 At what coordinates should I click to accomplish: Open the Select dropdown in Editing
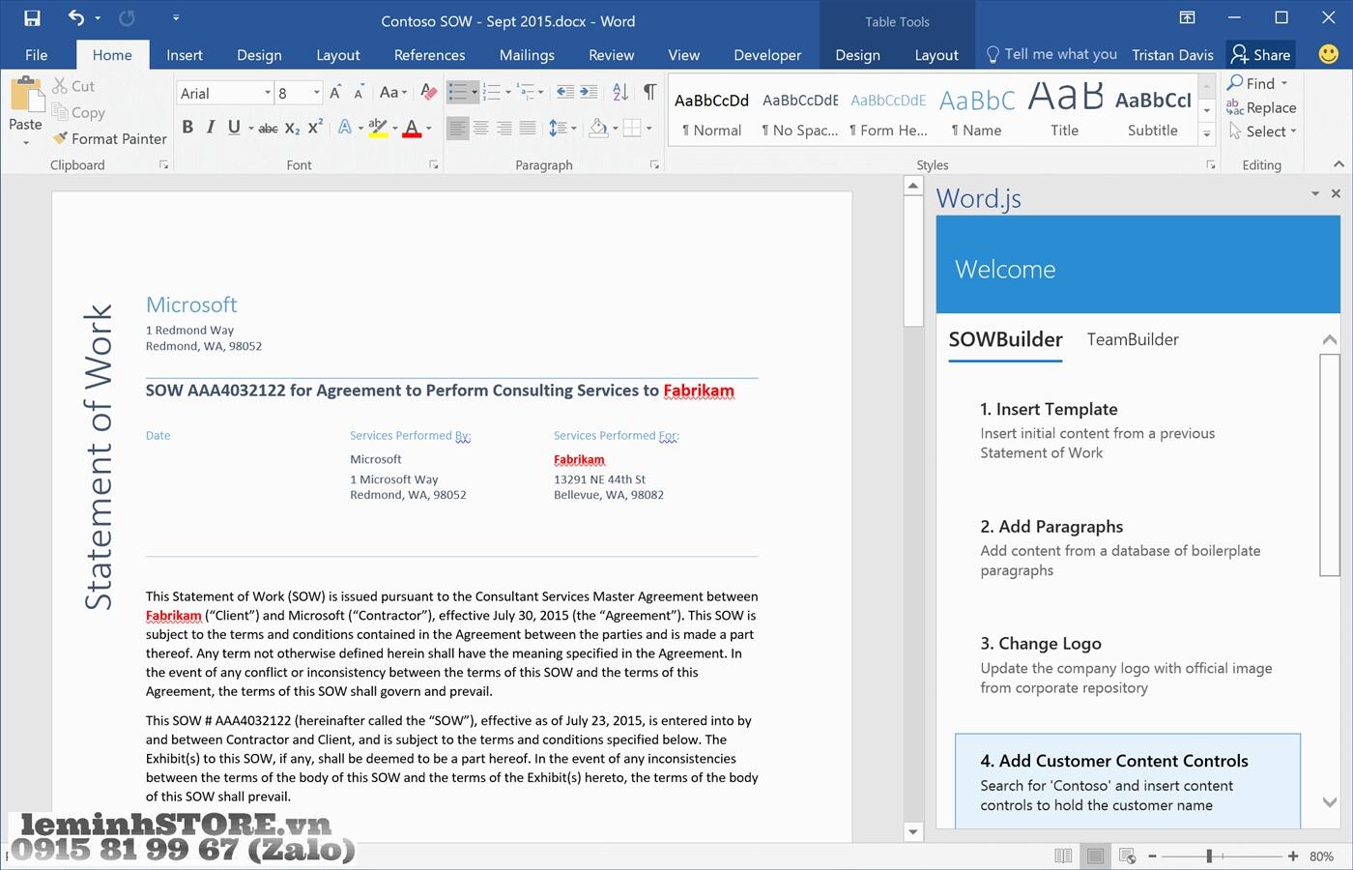click(1263, 131)
